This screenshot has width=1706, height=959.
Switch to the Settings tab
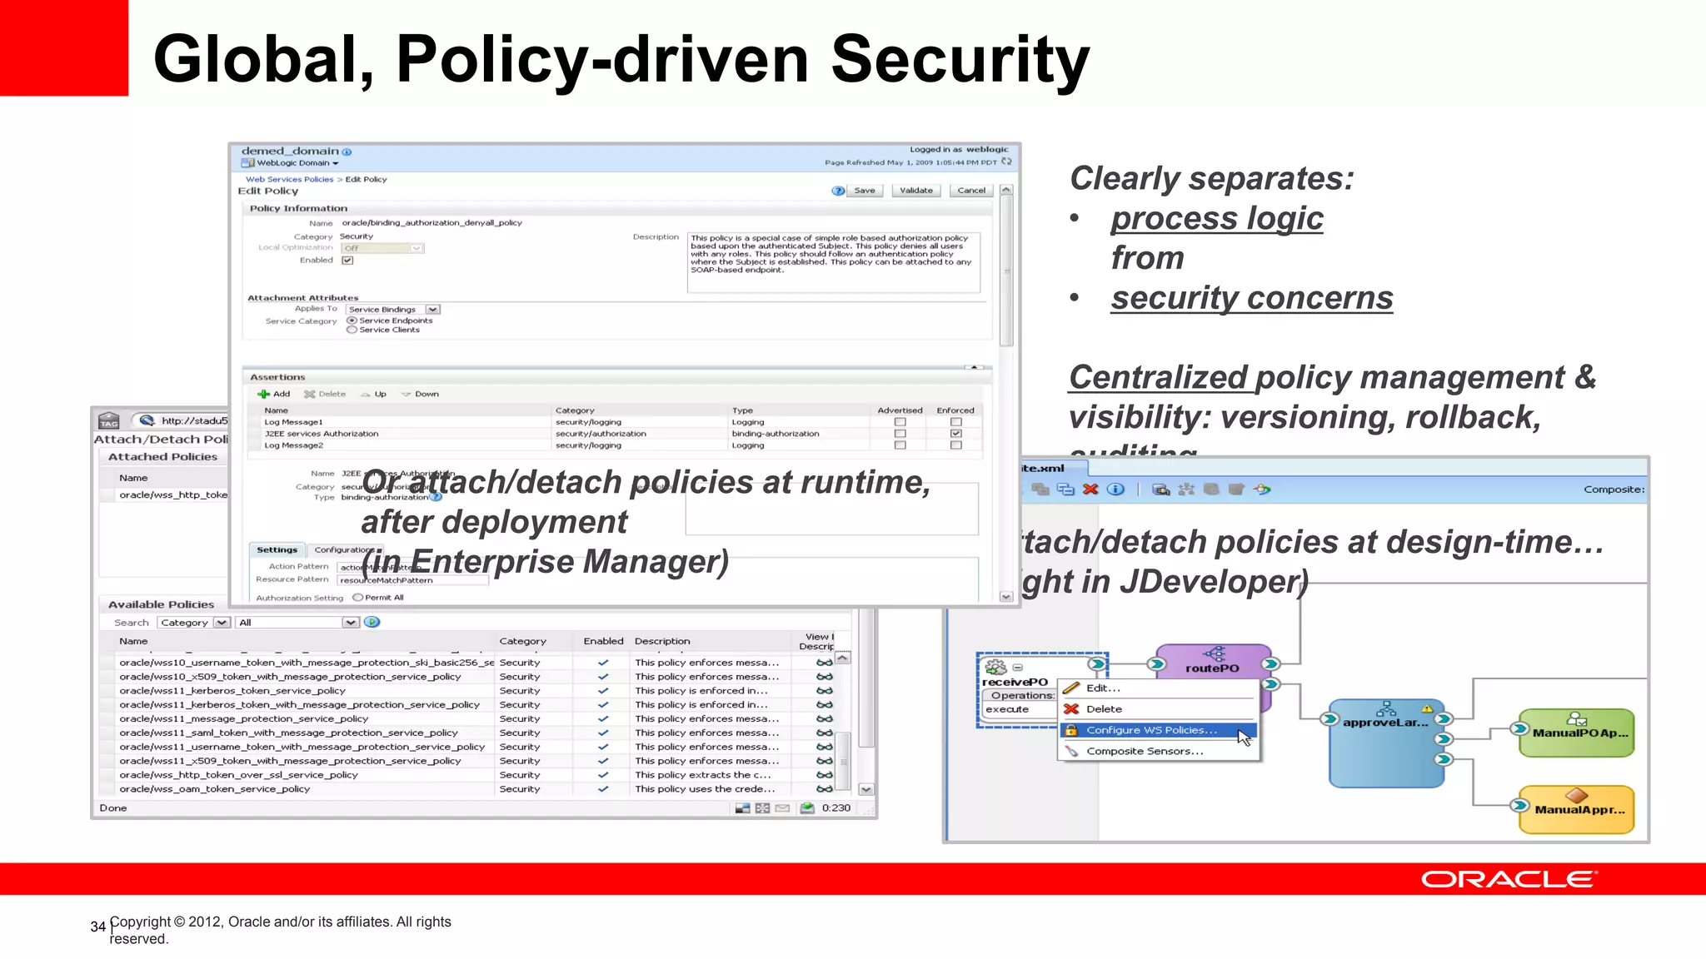(277, 550)
